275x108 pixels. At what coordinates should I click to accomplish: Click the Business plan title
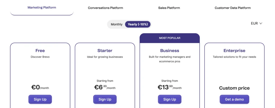(x=169, y=51)
